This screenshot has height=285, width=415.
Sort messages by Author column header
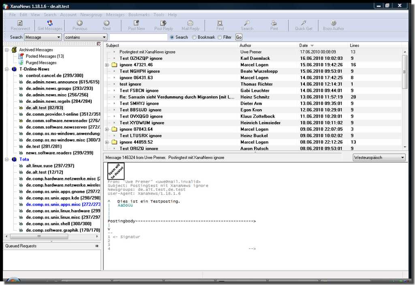coord(245,45)
